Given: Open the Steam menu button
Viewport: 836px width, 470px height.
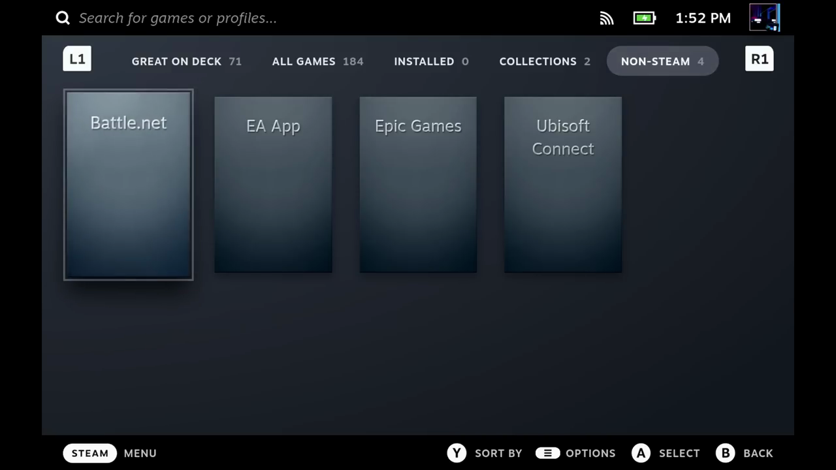Looking at the screenshot, I should (90, 453).
